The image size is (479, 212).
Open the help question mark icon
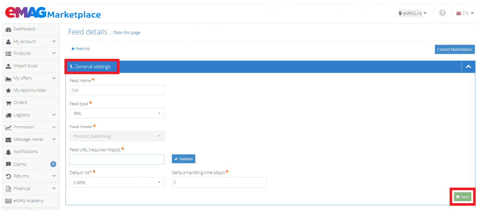442,13
